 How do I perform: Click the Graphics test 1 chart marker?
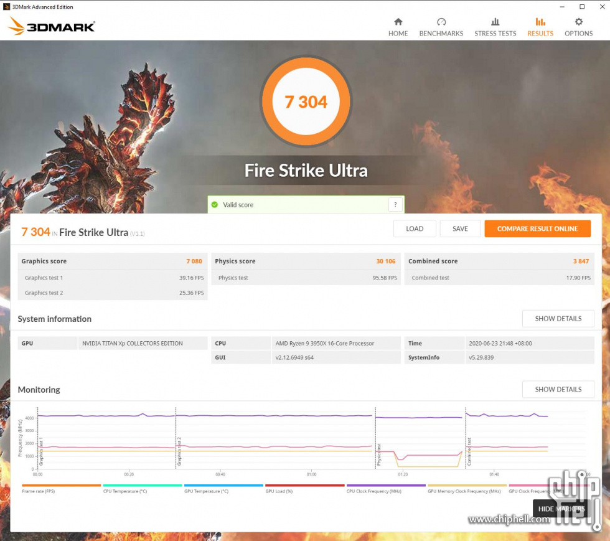pyautogui.click(x=41, y=452)
